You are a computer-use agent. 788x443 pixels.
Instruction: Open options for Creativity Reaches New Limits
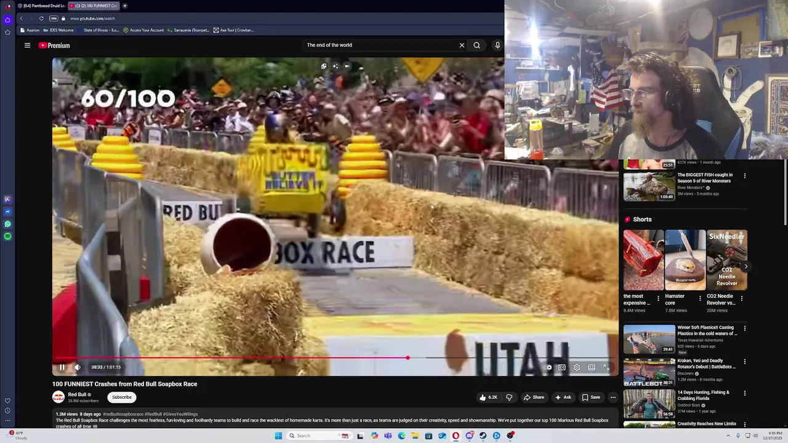[x=745, y=425]
